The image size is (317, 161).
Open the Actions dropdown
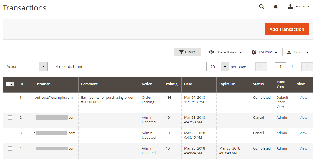(x=25, y=67)
